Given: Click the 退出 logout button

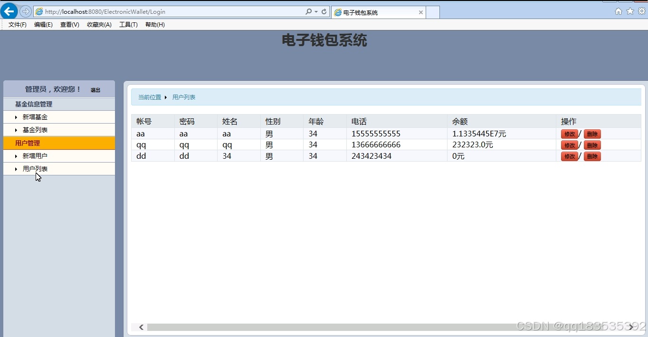Looking at the screenshot, I should [x=95, y=89].
